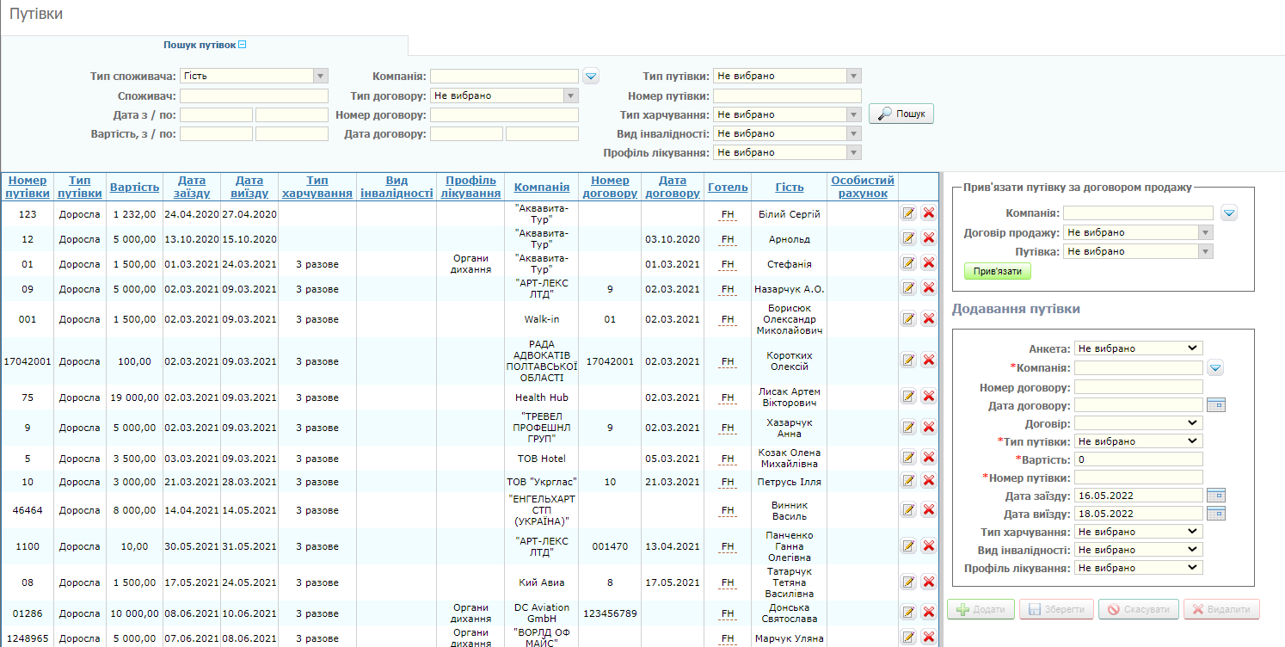The height and width of the screenshot is (647, 1285).
Task: Open company picker in search panel
Action: (591, 77)
